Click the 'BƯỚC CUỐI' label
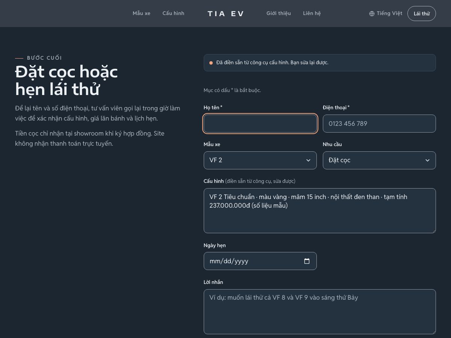The width and height of the screenshot is (451, 338). 44,58
